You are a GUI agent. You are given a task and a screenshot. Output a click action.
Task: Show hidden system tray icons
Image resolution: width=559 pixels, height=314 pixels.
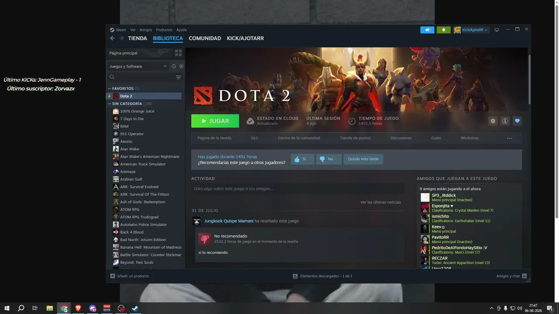492,308
